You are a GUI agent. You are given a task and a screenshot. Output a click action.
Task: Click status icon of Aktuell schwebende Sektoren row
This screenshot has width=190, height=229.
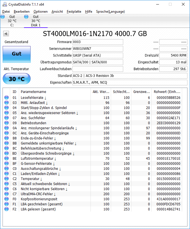pos(6,184)
